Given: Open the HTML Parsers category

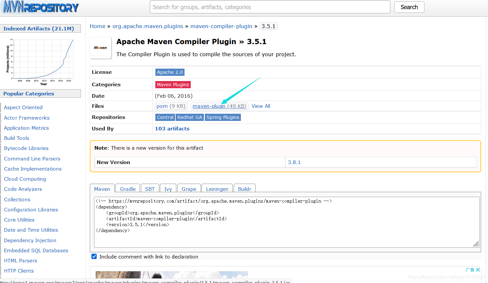Looking at the screenshot, I should click(x=20, y=260).
